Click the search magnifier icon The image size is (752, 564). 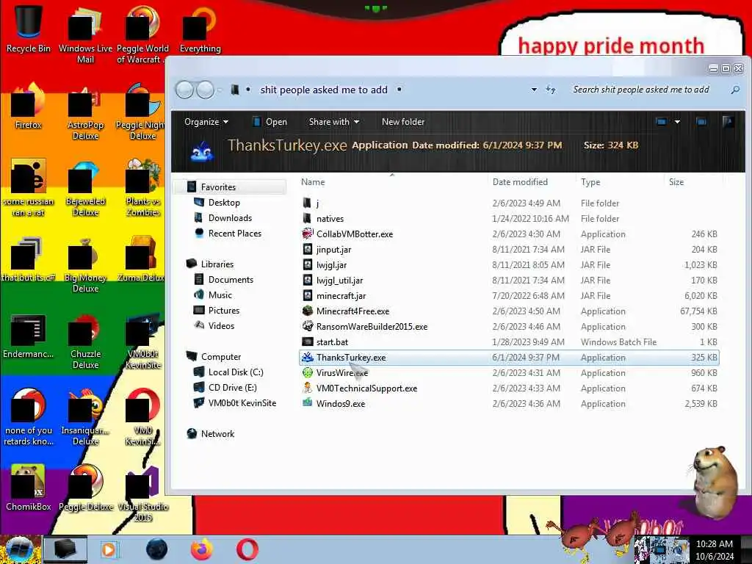[x=734, y=90]
